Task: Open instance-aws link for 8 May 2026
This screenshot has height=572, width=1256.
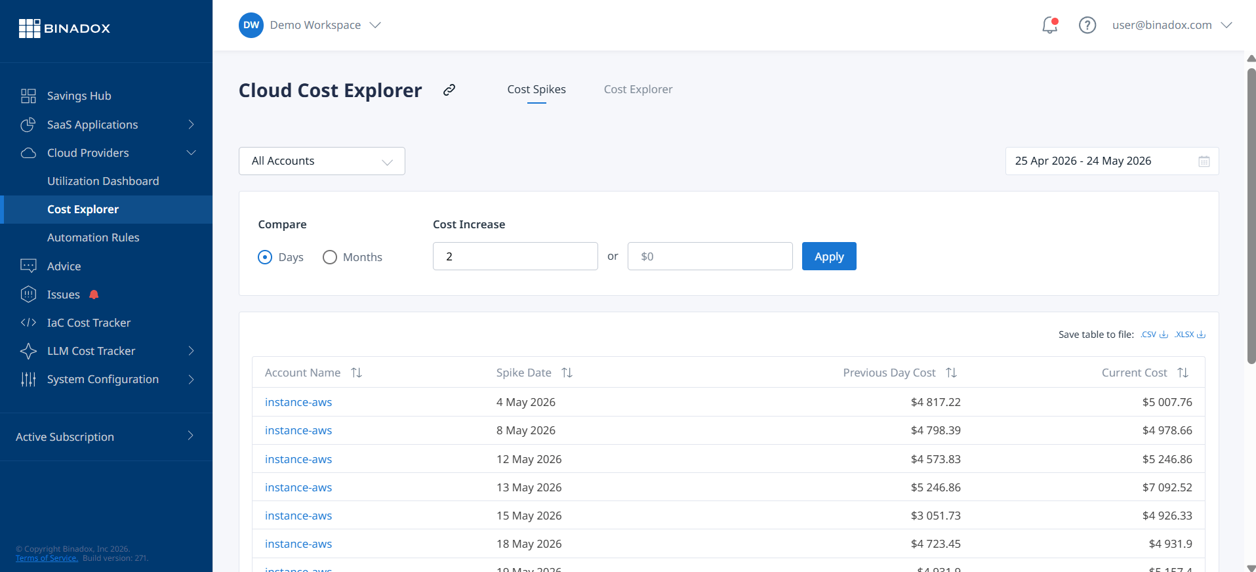Action: [298, 430]
